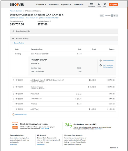Open the Profile person icon
Image resolution: width=128 pixels, height=151 pixels.
pos(99,4)
